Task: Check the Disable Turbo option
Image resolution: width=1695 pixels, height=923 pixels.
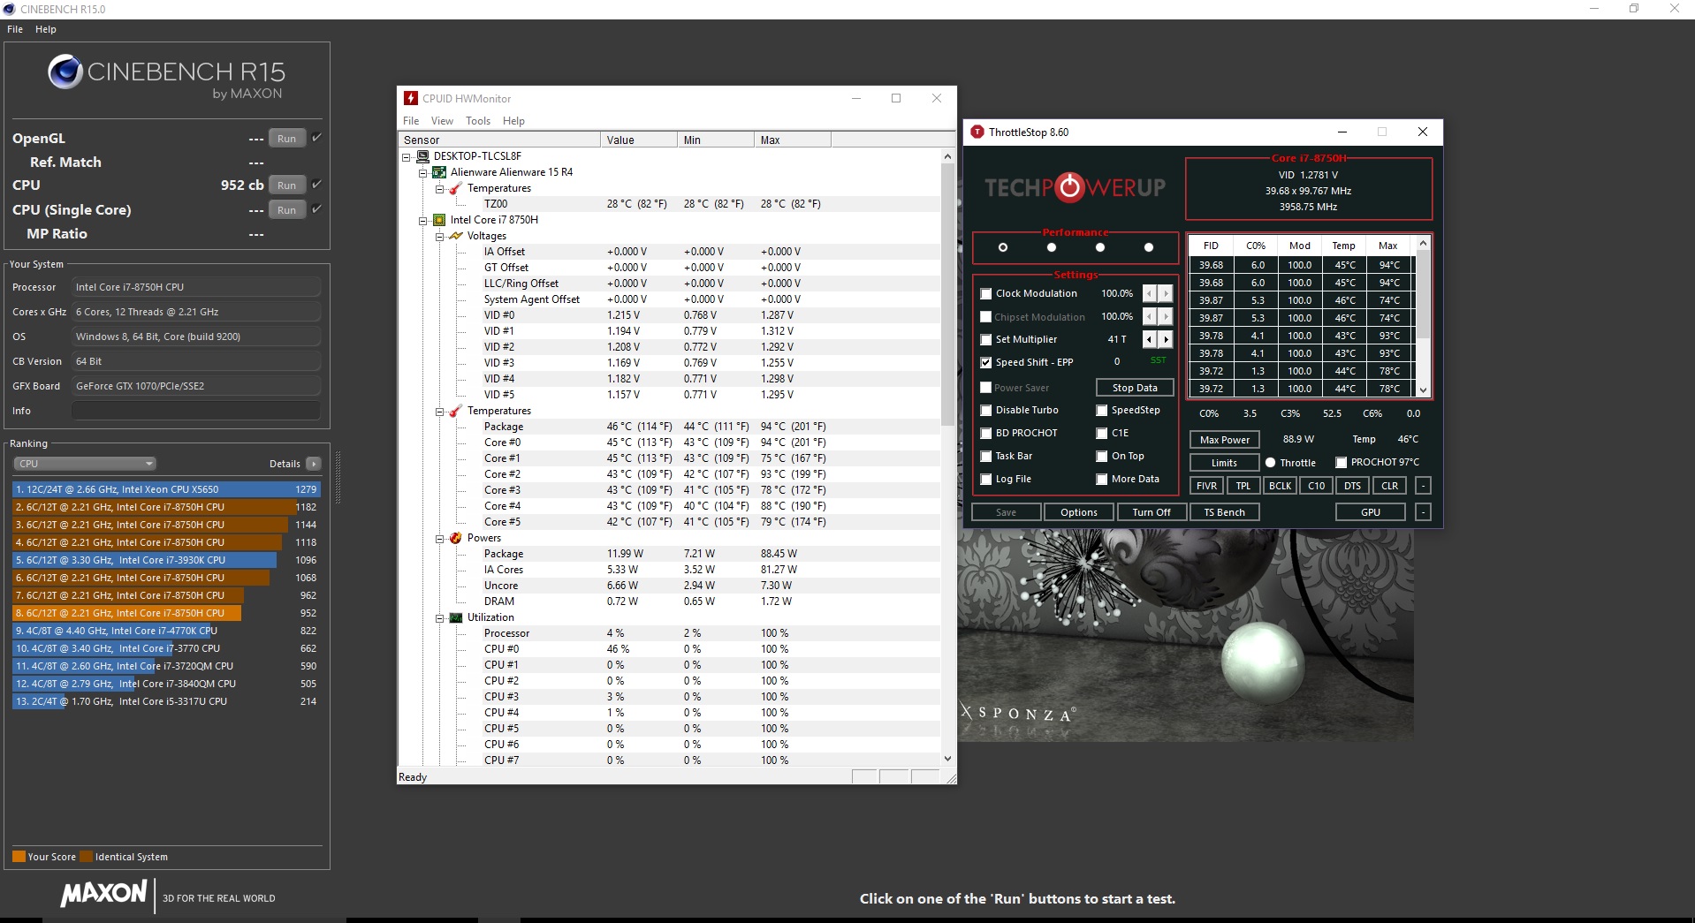Action: tap(986, 410)
